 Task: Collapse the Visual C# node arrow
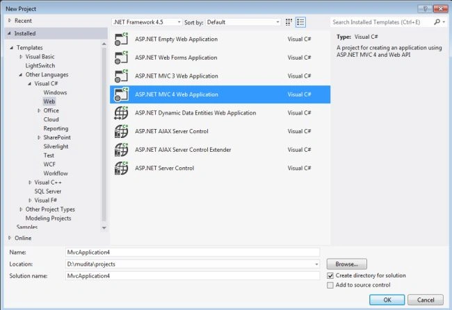tap(29, 84)
